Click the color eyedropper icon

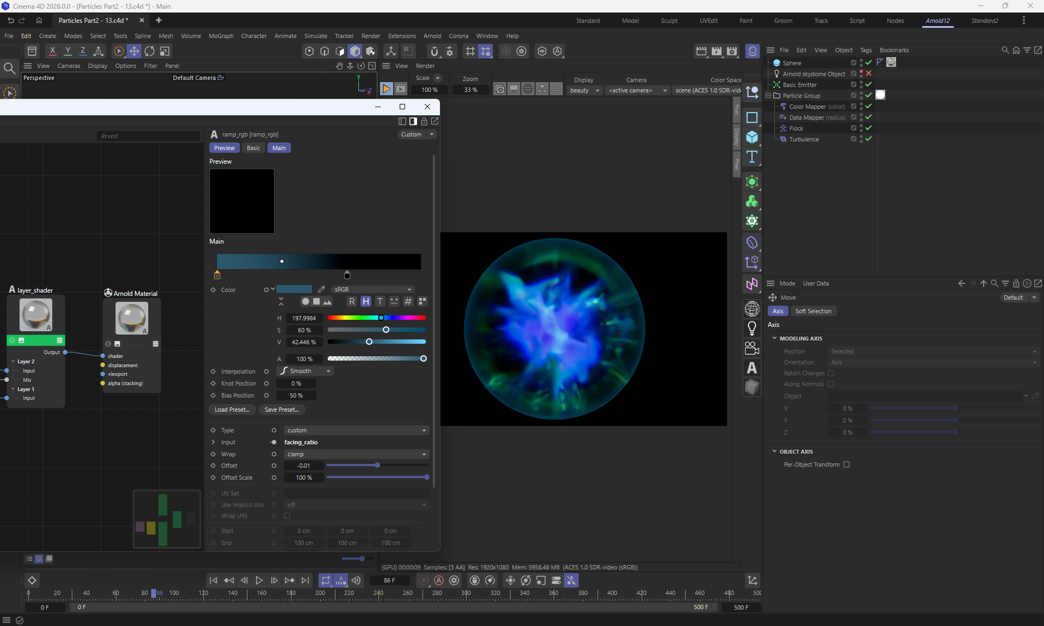(x=321, y=289)
